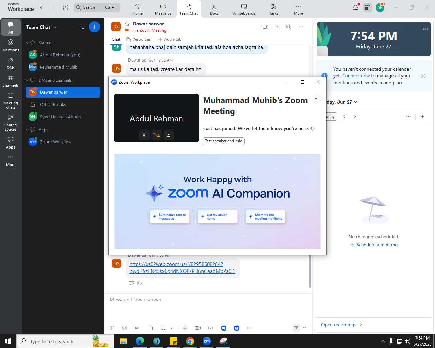The height and width of the screenshot is (348, 435).
Task: Attach a file in the composer
Action: tap(151, 328)
